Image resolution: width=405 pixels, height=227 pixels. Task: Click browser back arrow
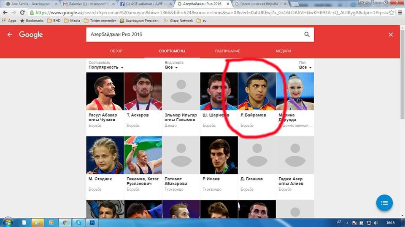pos(5,12)
